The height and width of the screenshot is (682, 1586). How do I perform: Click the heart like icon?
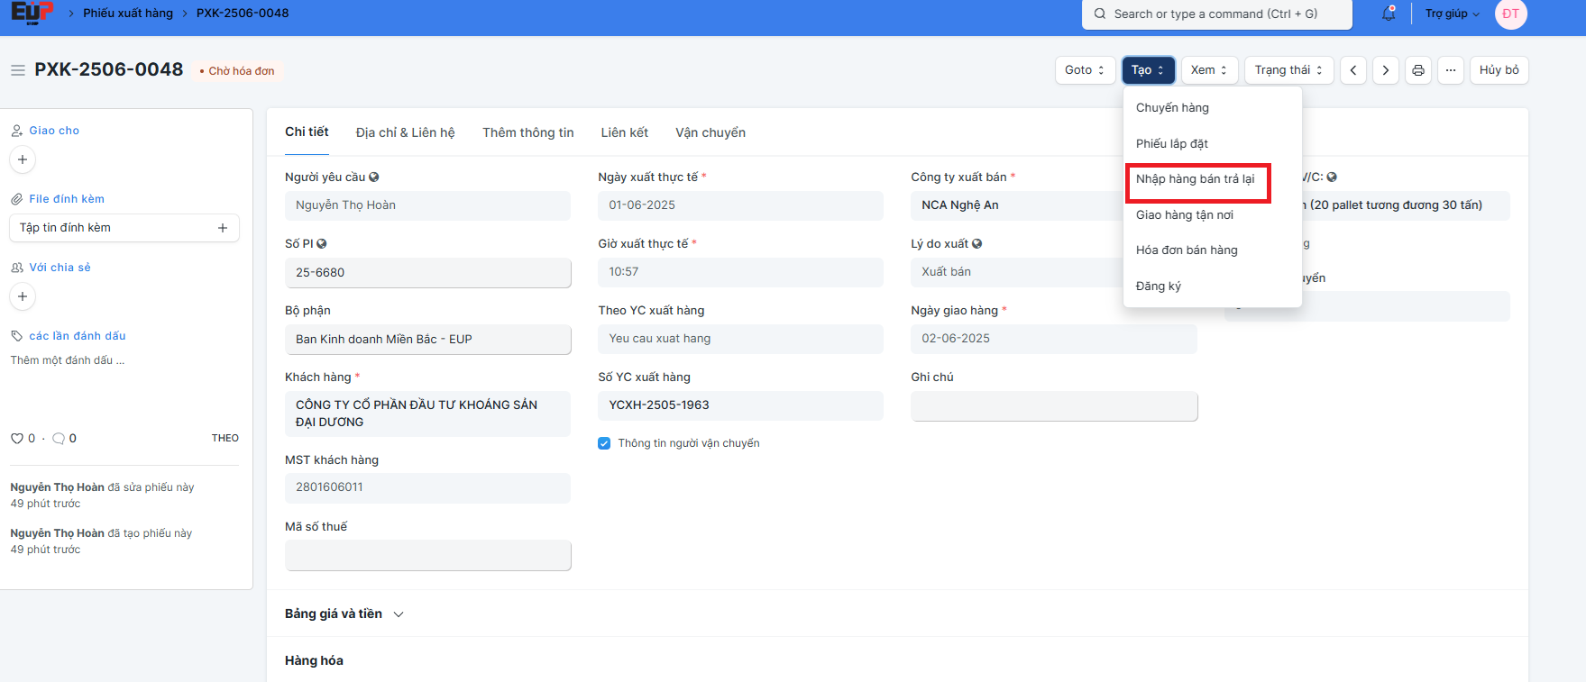point(16,439)
